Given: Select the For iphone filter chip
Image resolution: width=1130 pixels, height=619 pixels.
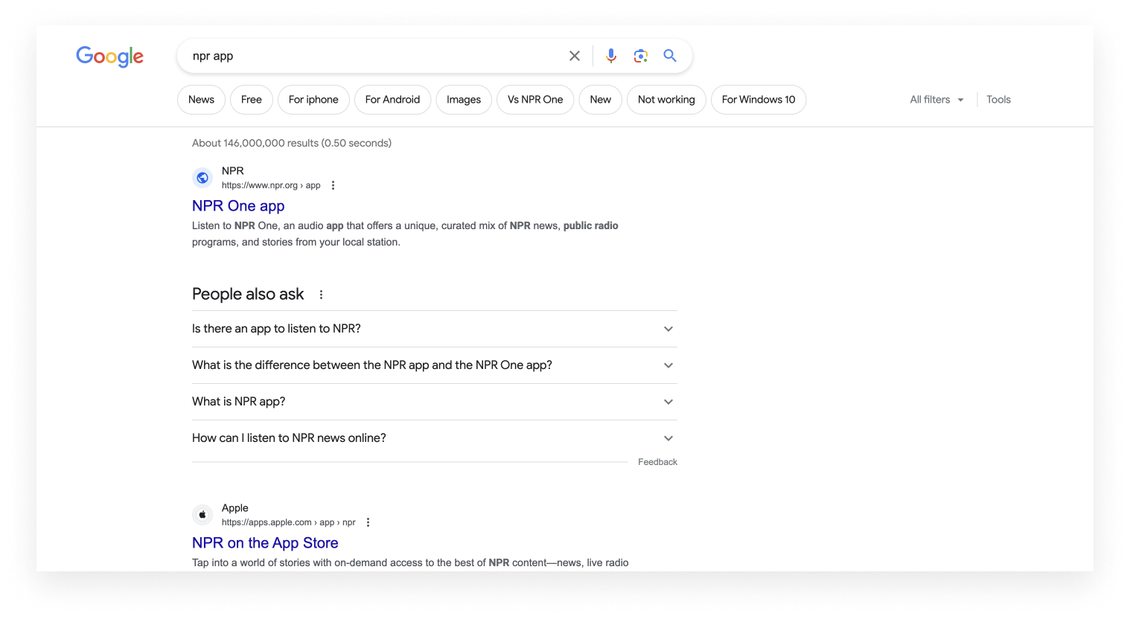Looking at the screenshot, I should [313, 100].
